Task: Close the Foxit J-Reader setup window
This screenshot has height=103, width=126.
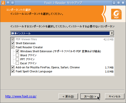Action: (123, 3)
